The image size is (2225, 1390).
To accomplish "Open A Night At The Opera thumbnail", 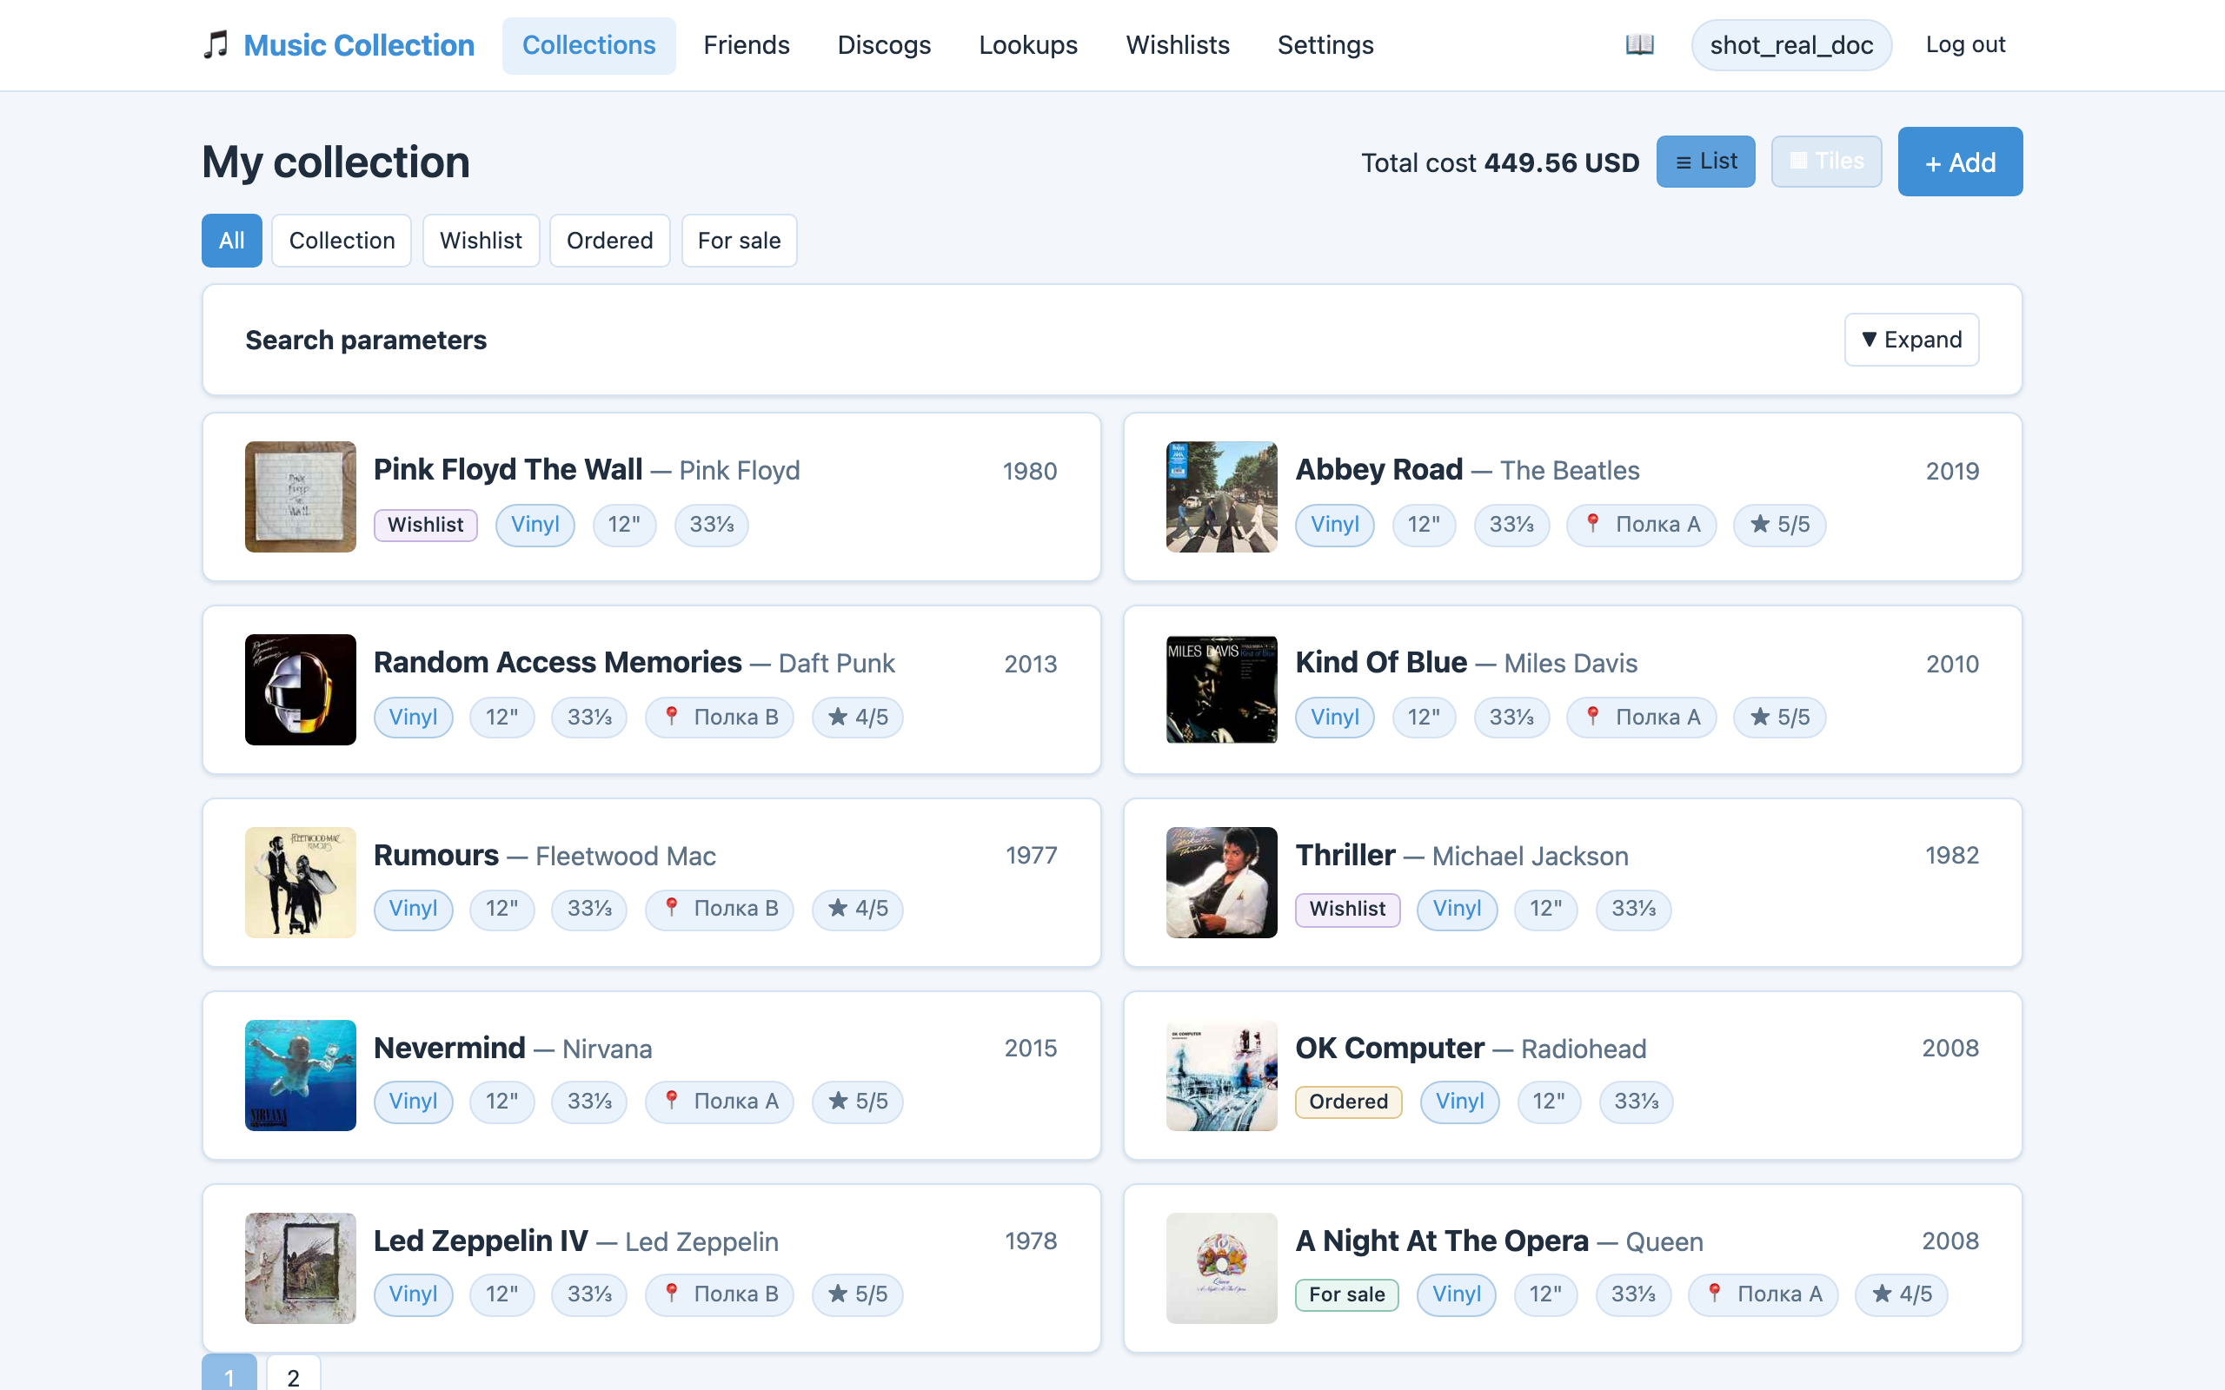I will [1222, 1268].
